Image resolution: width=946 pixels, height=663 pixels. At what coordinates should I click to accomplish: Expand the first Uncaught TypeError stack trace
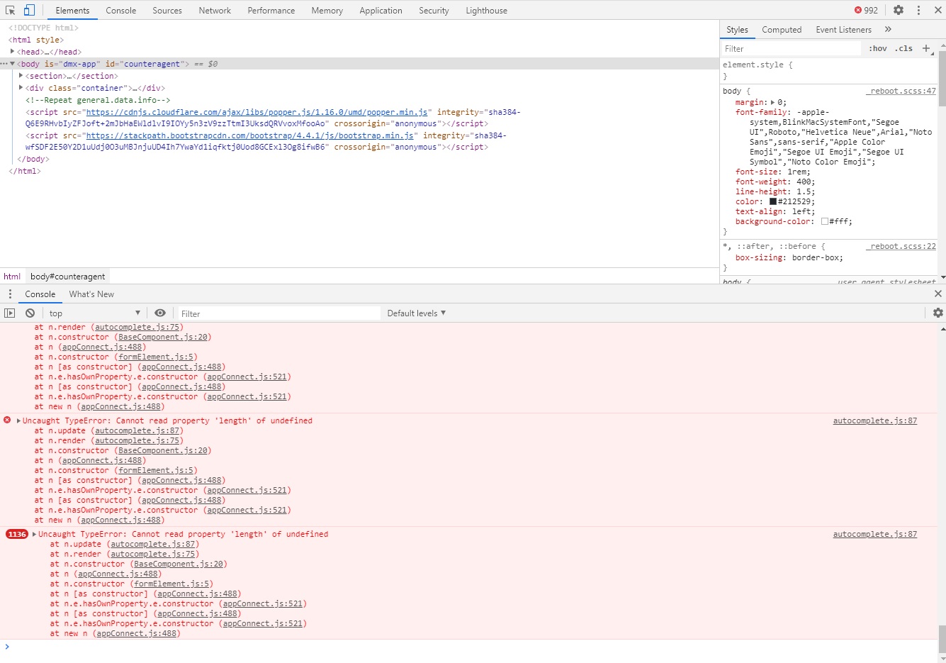19,420
